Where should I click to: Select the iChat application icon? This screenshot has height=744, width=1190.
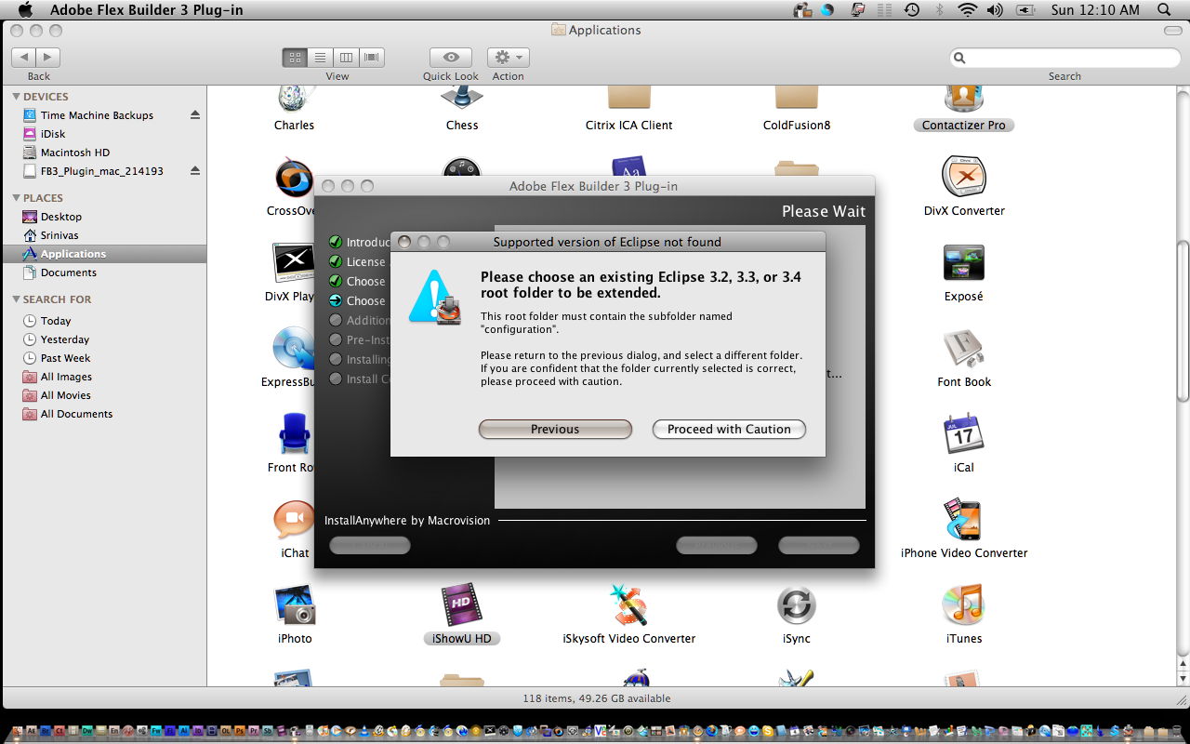295,519
